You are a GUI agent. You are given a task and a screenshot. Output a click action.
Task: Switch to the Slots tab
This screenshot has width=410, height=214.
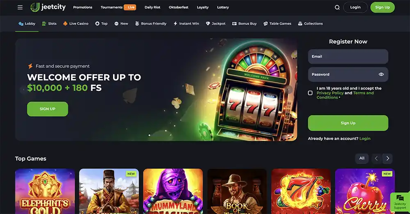tap(49, 23)
